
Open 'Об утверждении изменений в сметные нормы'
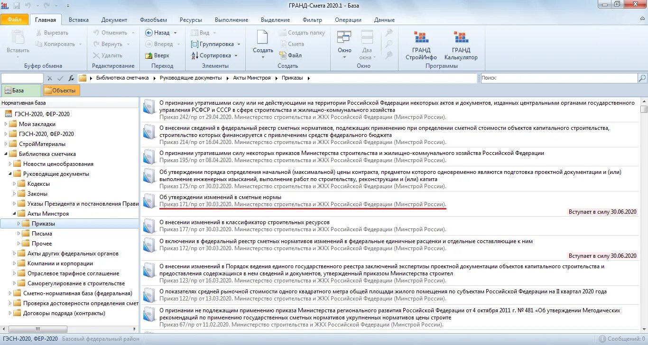tap(220, 197)
